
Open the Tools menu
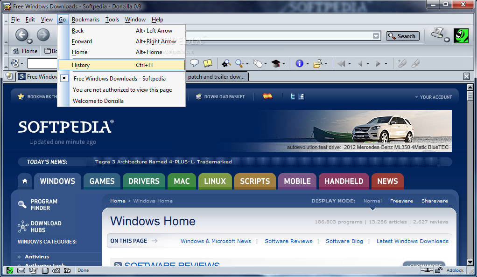112,20
